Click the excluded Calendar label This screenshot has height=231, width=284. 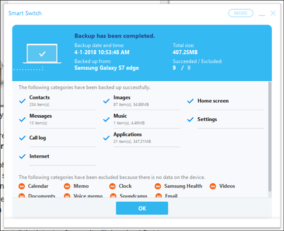38,186
